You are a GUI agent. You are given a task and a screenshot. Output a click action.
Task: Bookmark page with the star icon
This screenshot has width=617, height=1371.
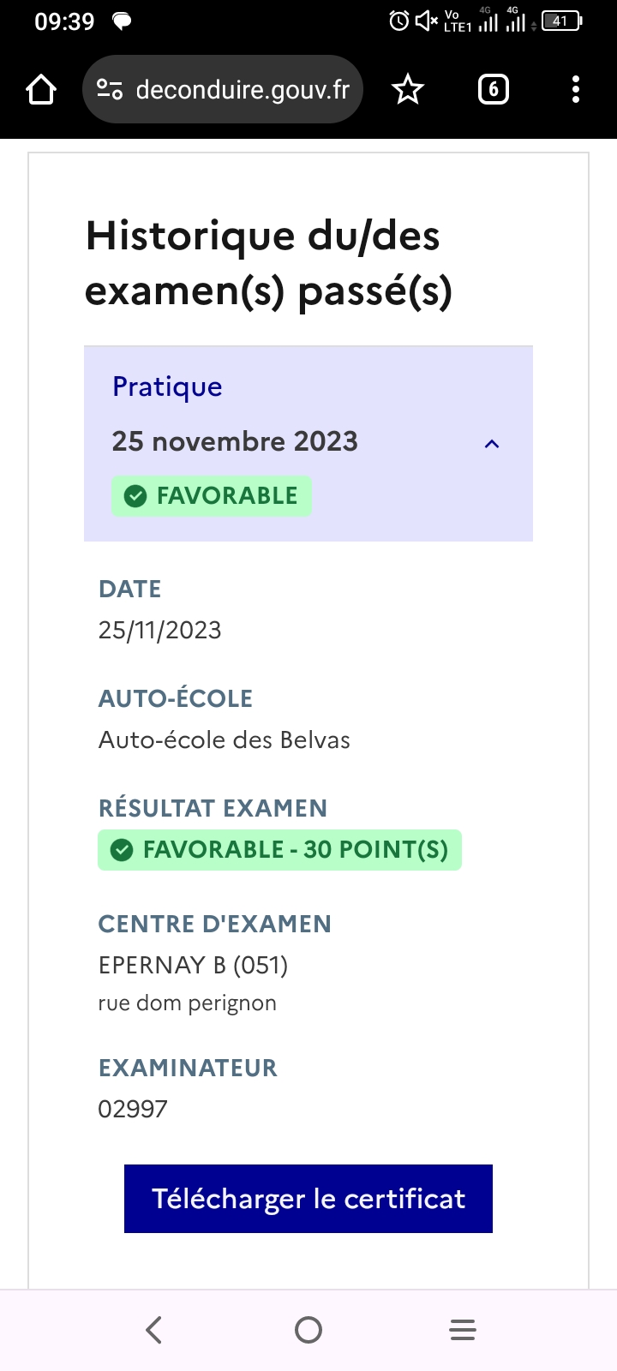pos(408,89)
